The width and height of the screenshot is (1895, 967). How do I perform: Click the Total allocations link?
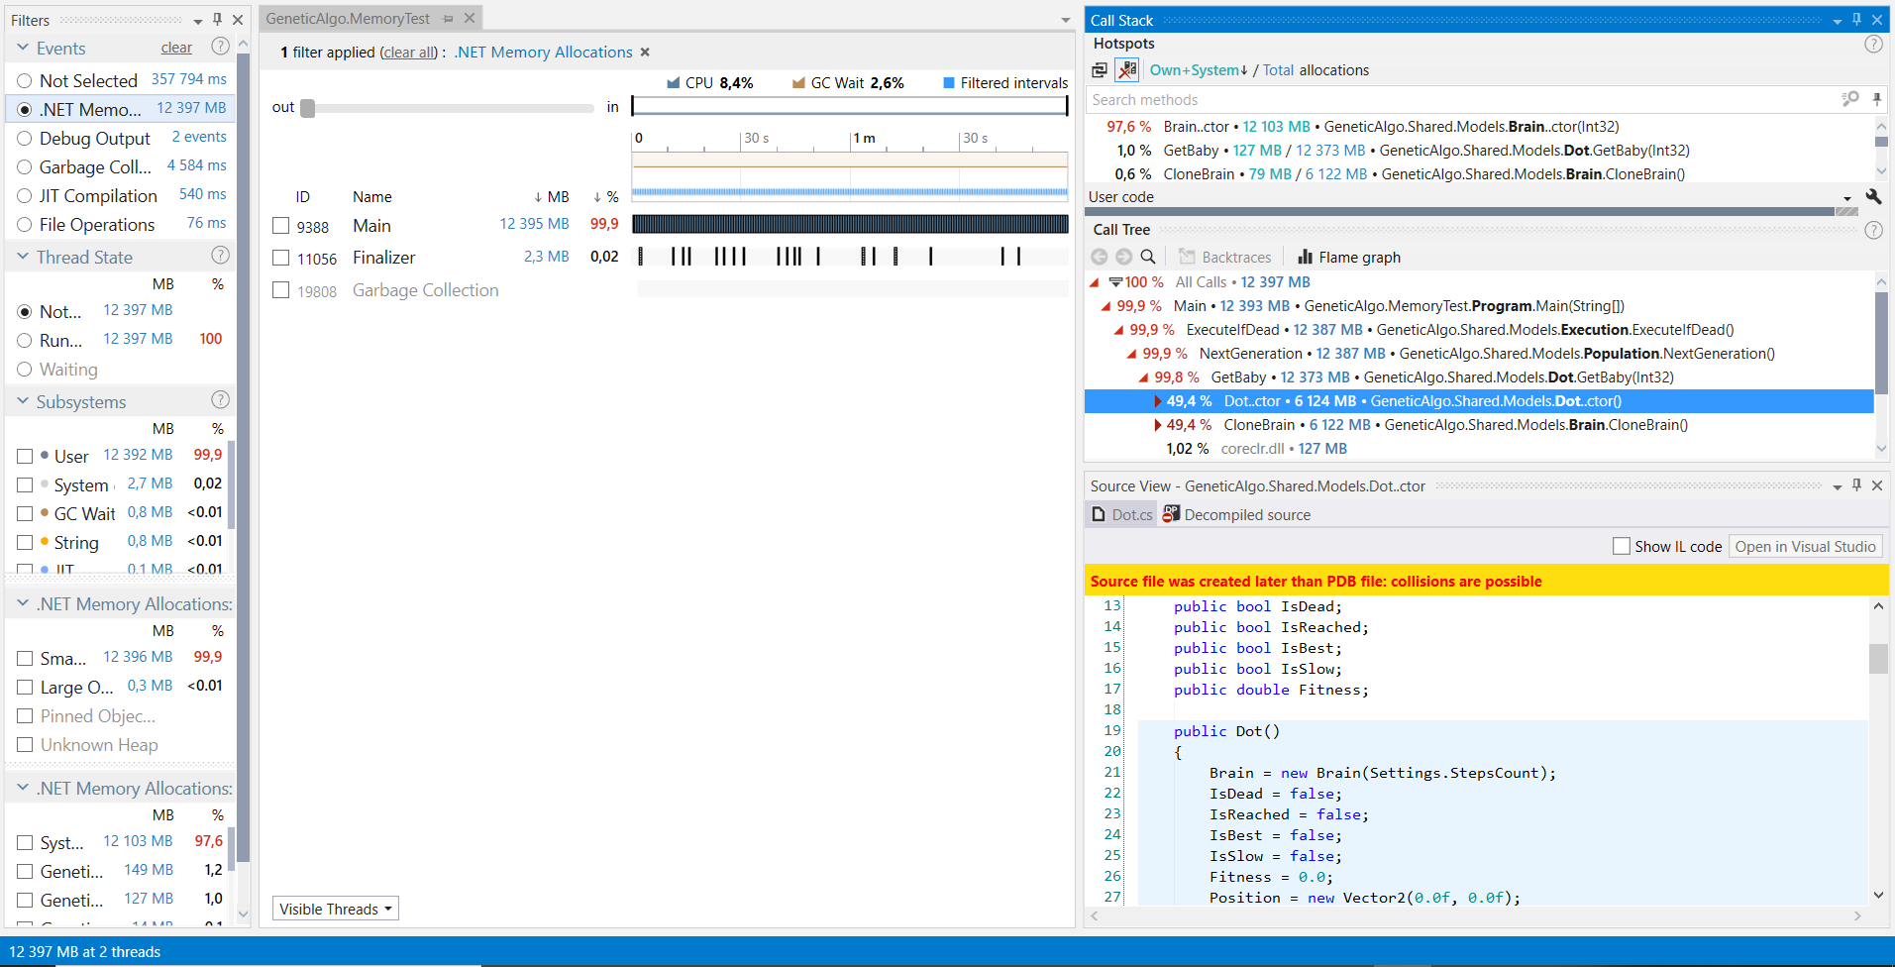1278,70
